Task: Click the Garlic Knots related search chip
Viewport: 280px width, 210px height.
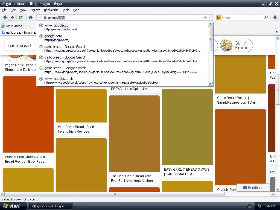Action: [x=236, y=45]
